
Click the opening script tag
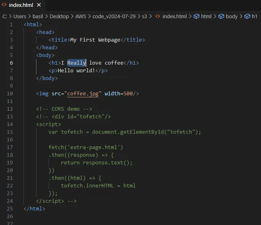49,124
